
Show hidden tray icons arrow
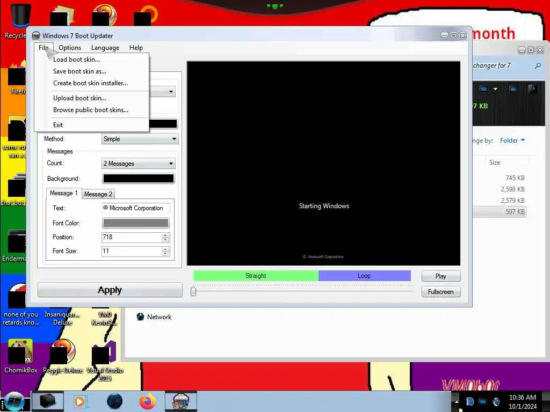457,402
